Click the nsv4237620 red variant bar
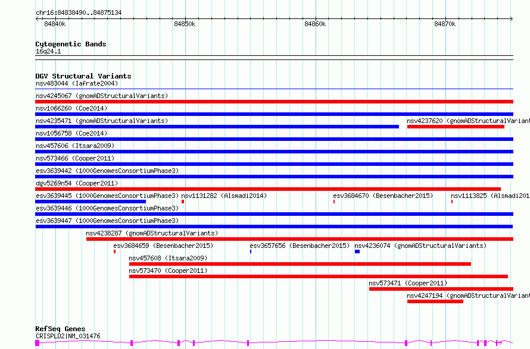Viewport: 530px width, 349px height. (456, 127)
